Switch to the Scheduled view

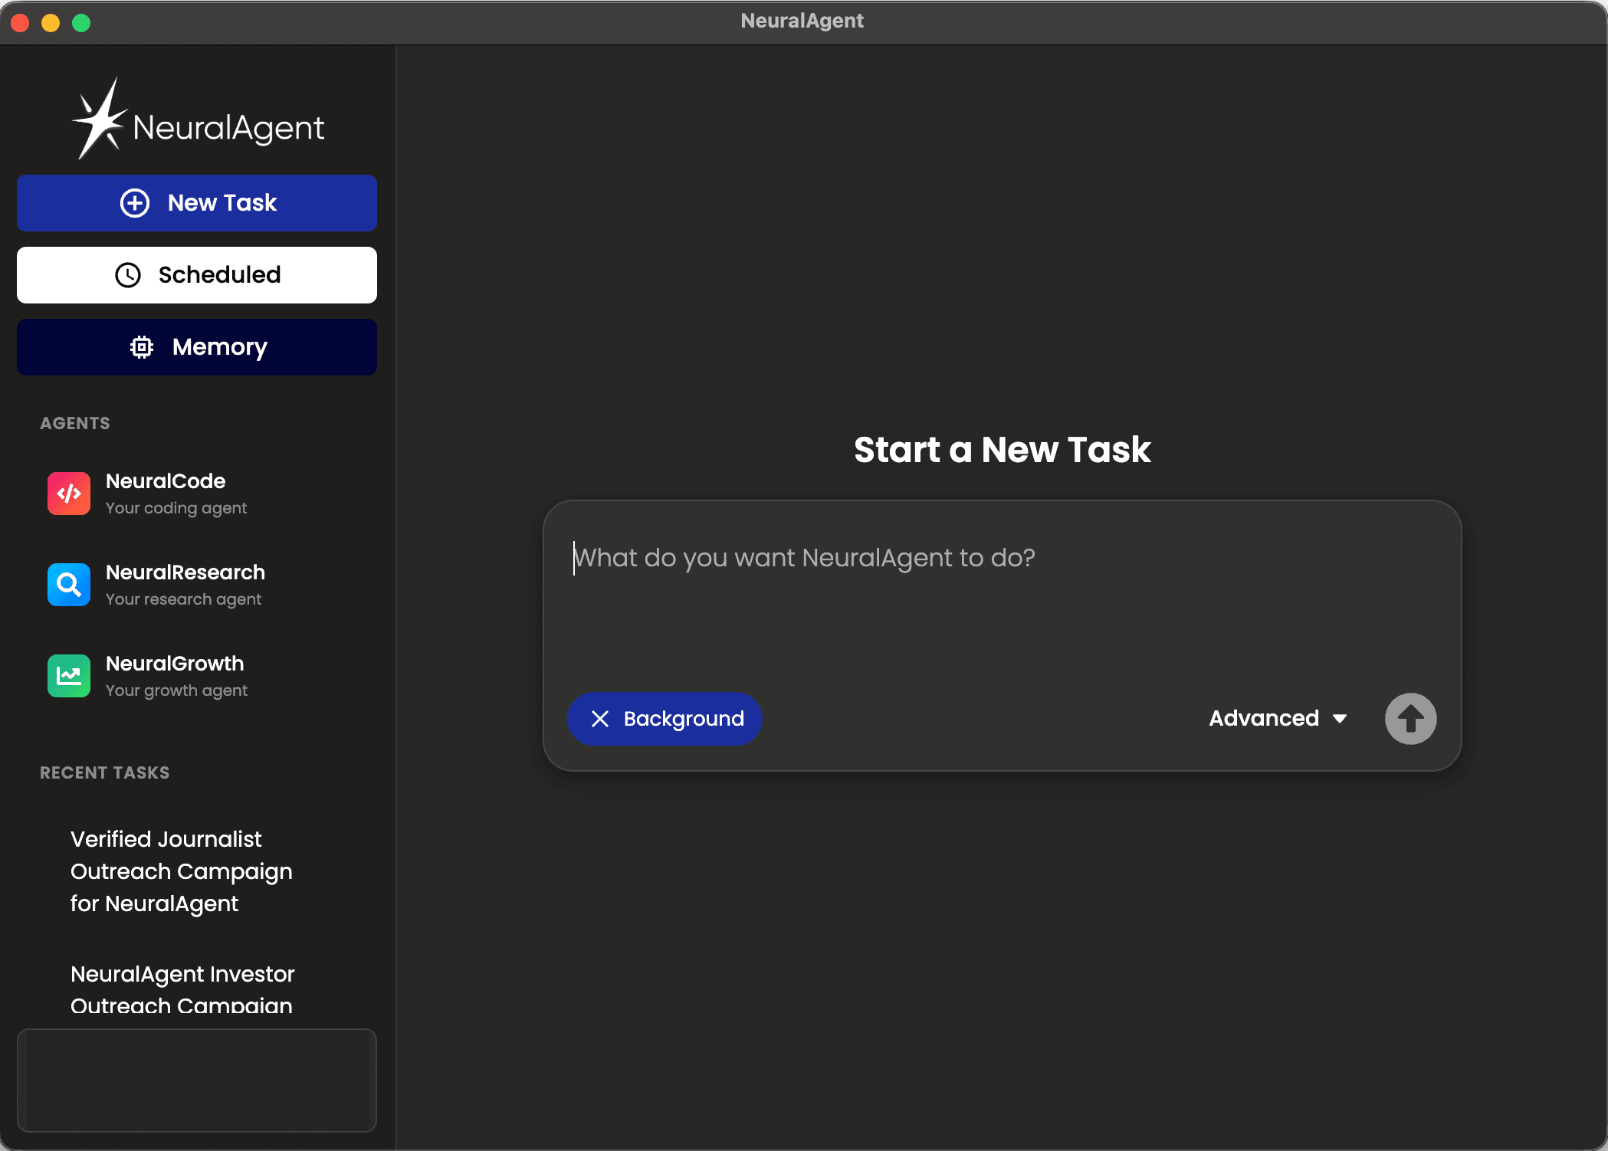coord(197,275)
